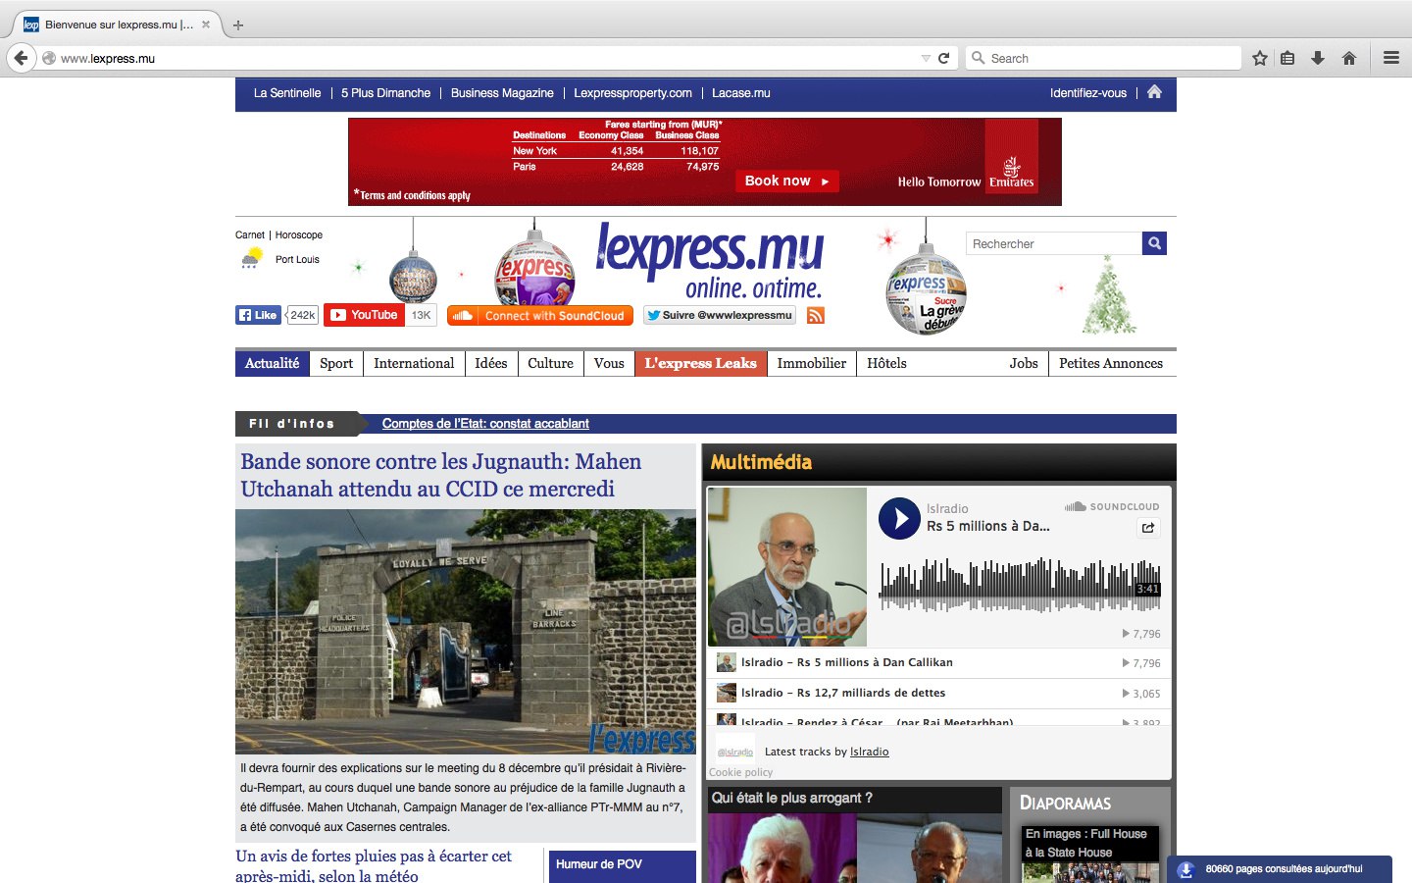Screen dimensions: 1412x883
Task: Open the International section
Action: [414, 363]
